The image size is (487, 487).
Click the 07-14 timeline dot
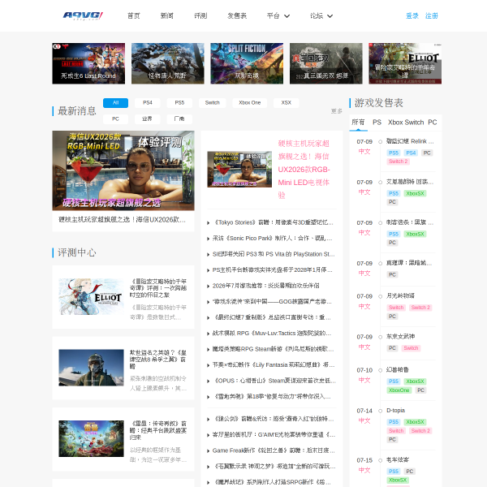pyautogui.click(x=380, y=411)
